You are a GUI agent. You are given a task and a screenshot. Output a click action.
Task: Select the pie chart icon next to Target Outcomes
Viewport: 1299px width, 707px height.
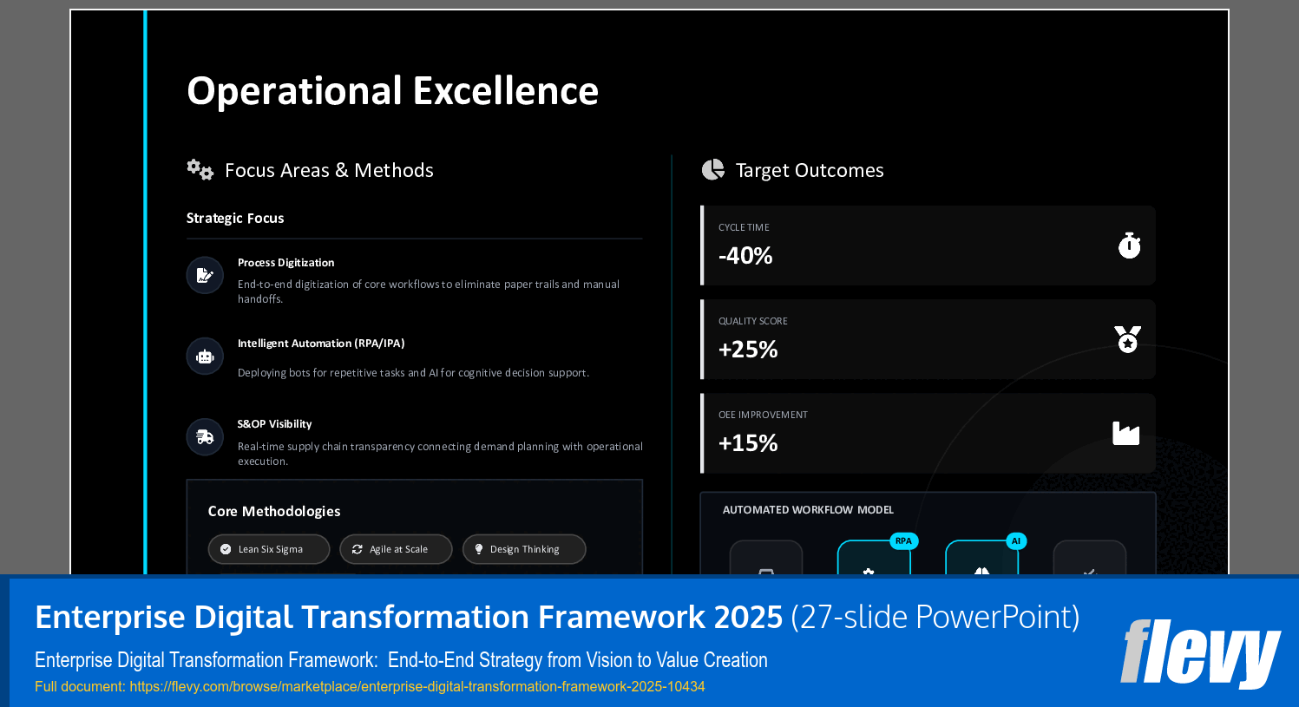712,169
